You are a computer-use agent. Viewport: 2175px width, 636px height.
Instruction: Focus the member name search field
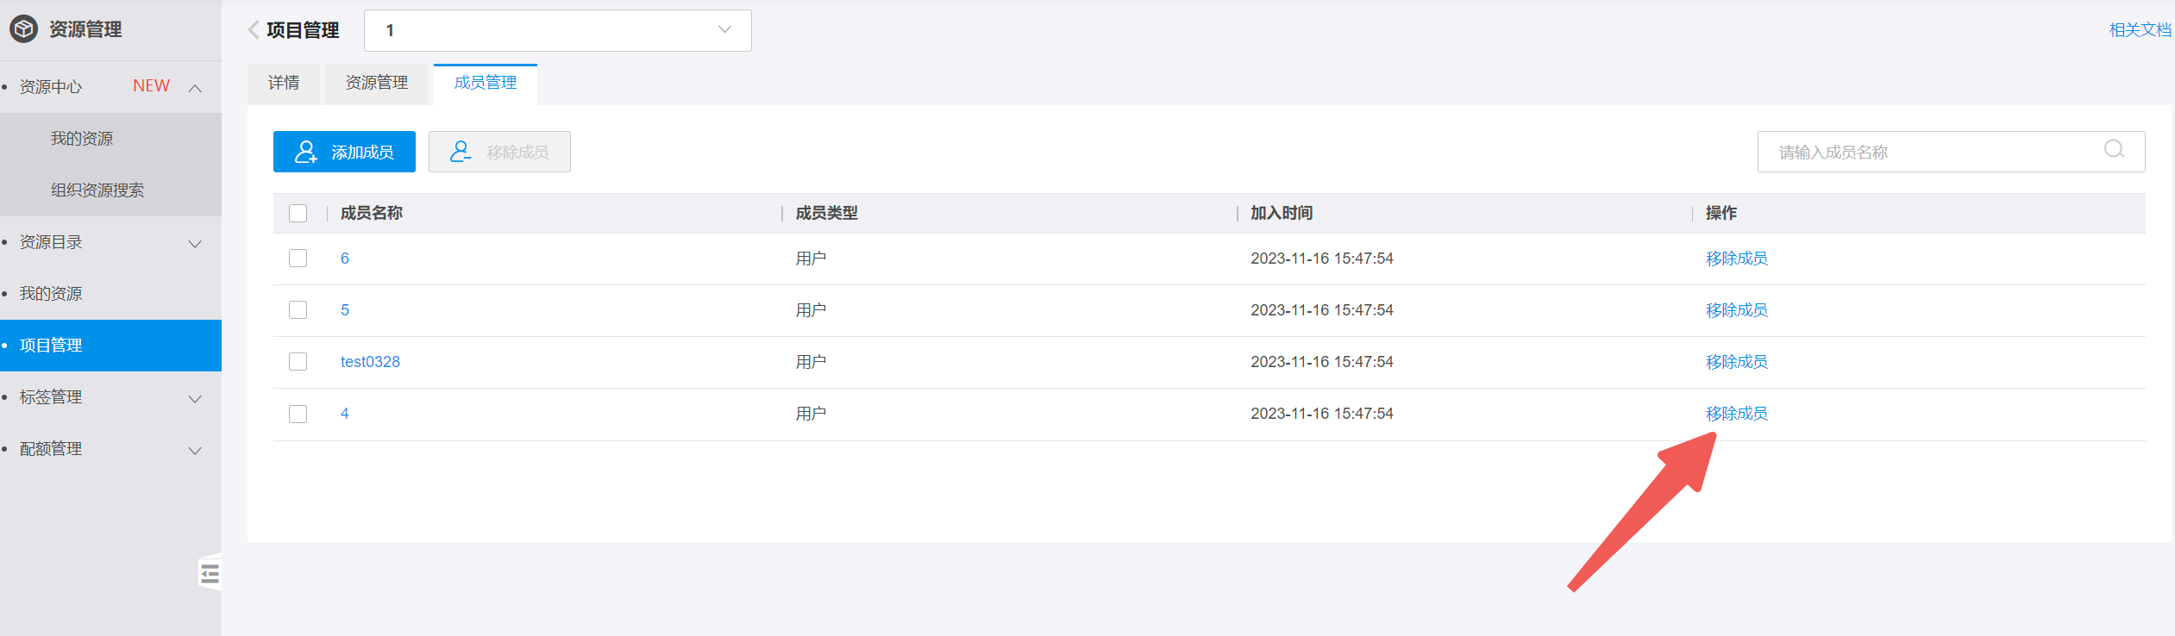click(x=1932, y=153)
